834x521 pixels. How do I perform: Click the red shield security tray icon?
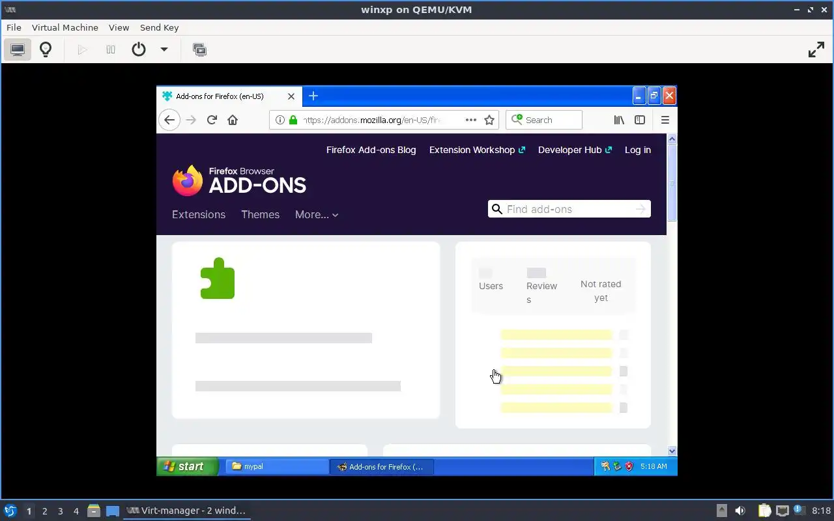click(629, 466)
